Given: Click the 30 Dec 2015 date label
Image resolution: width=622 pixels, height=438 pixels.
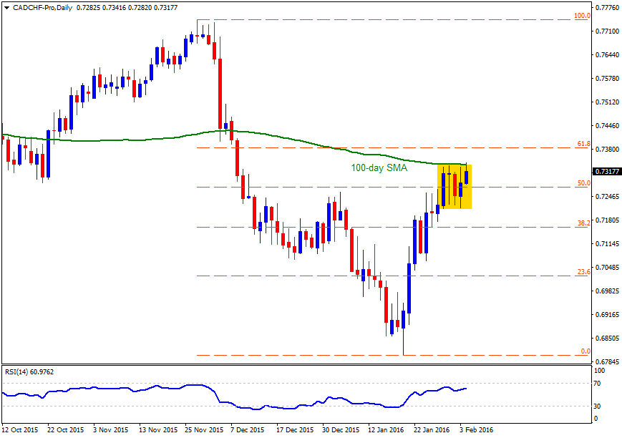Looking at the screenshot, I should tap(341, 429).
